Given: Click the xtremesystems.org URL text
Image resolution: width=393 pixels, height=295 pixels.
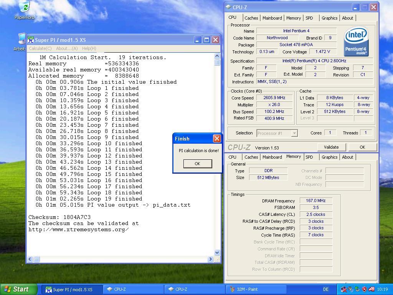Looking at the screenshot, I should pyautogui.click(x=78, y=229).
